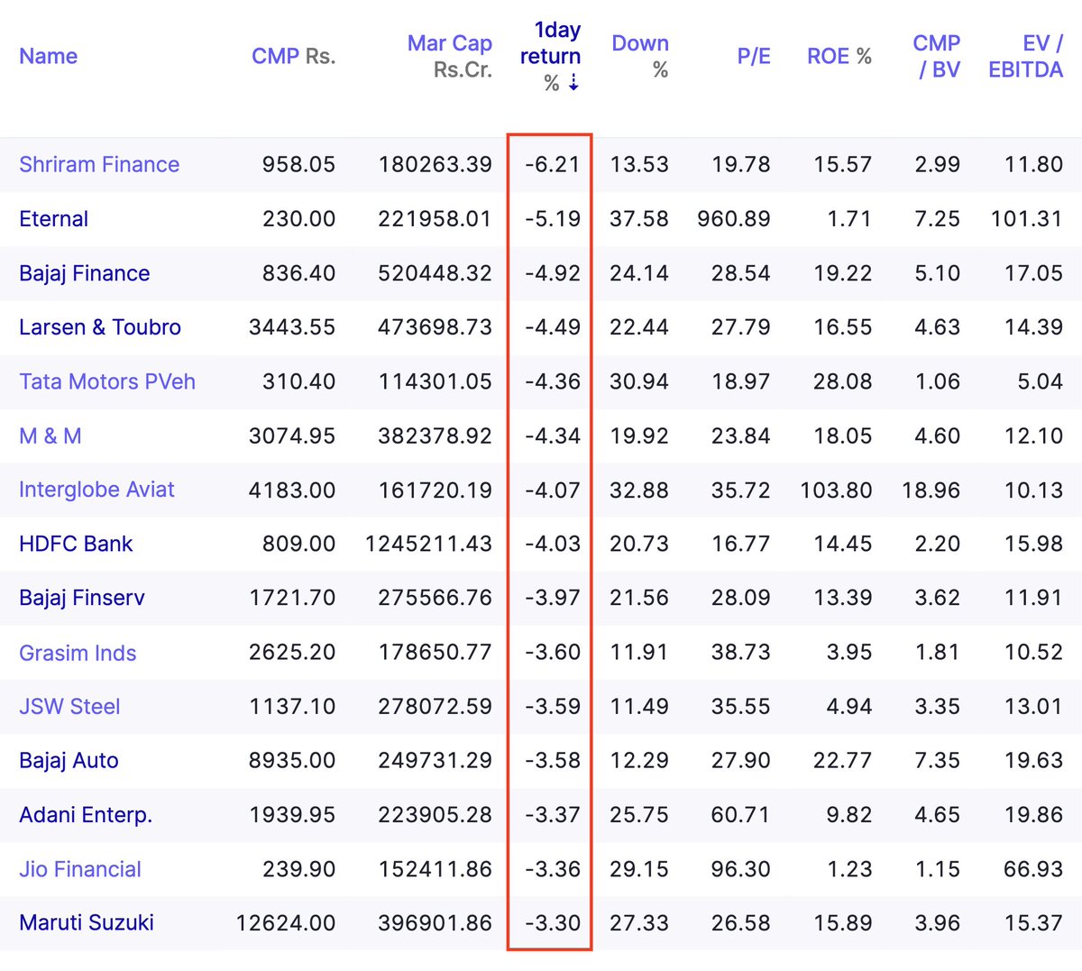The height and width of the screenshot is (971, 1082).
Task: Select Grasim Inds P/E 38.73
Action: 740,653
